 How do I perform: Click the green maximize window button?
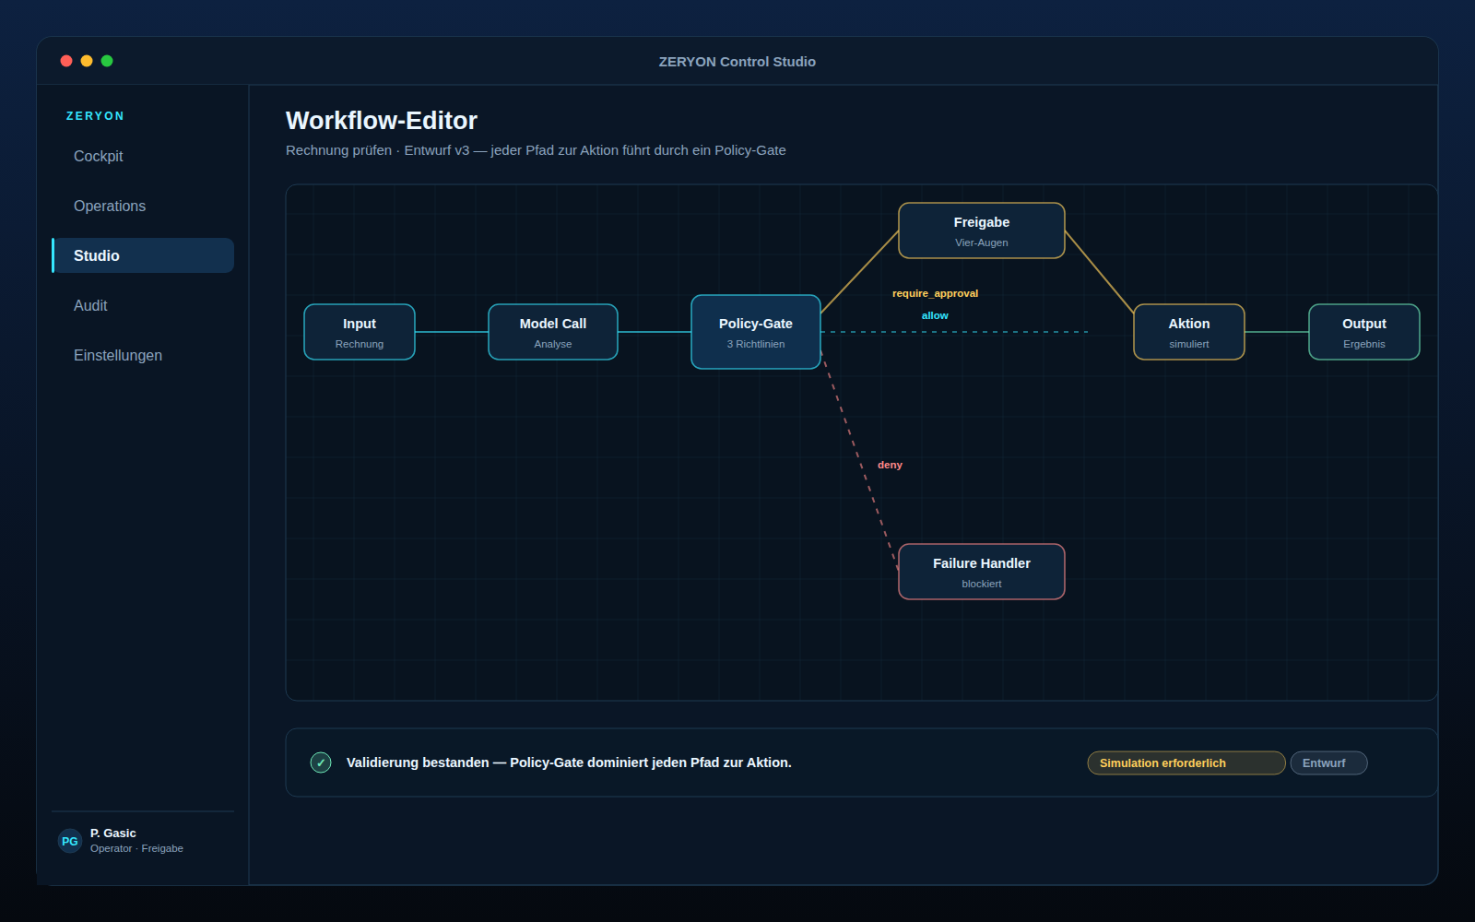point(107,61)
